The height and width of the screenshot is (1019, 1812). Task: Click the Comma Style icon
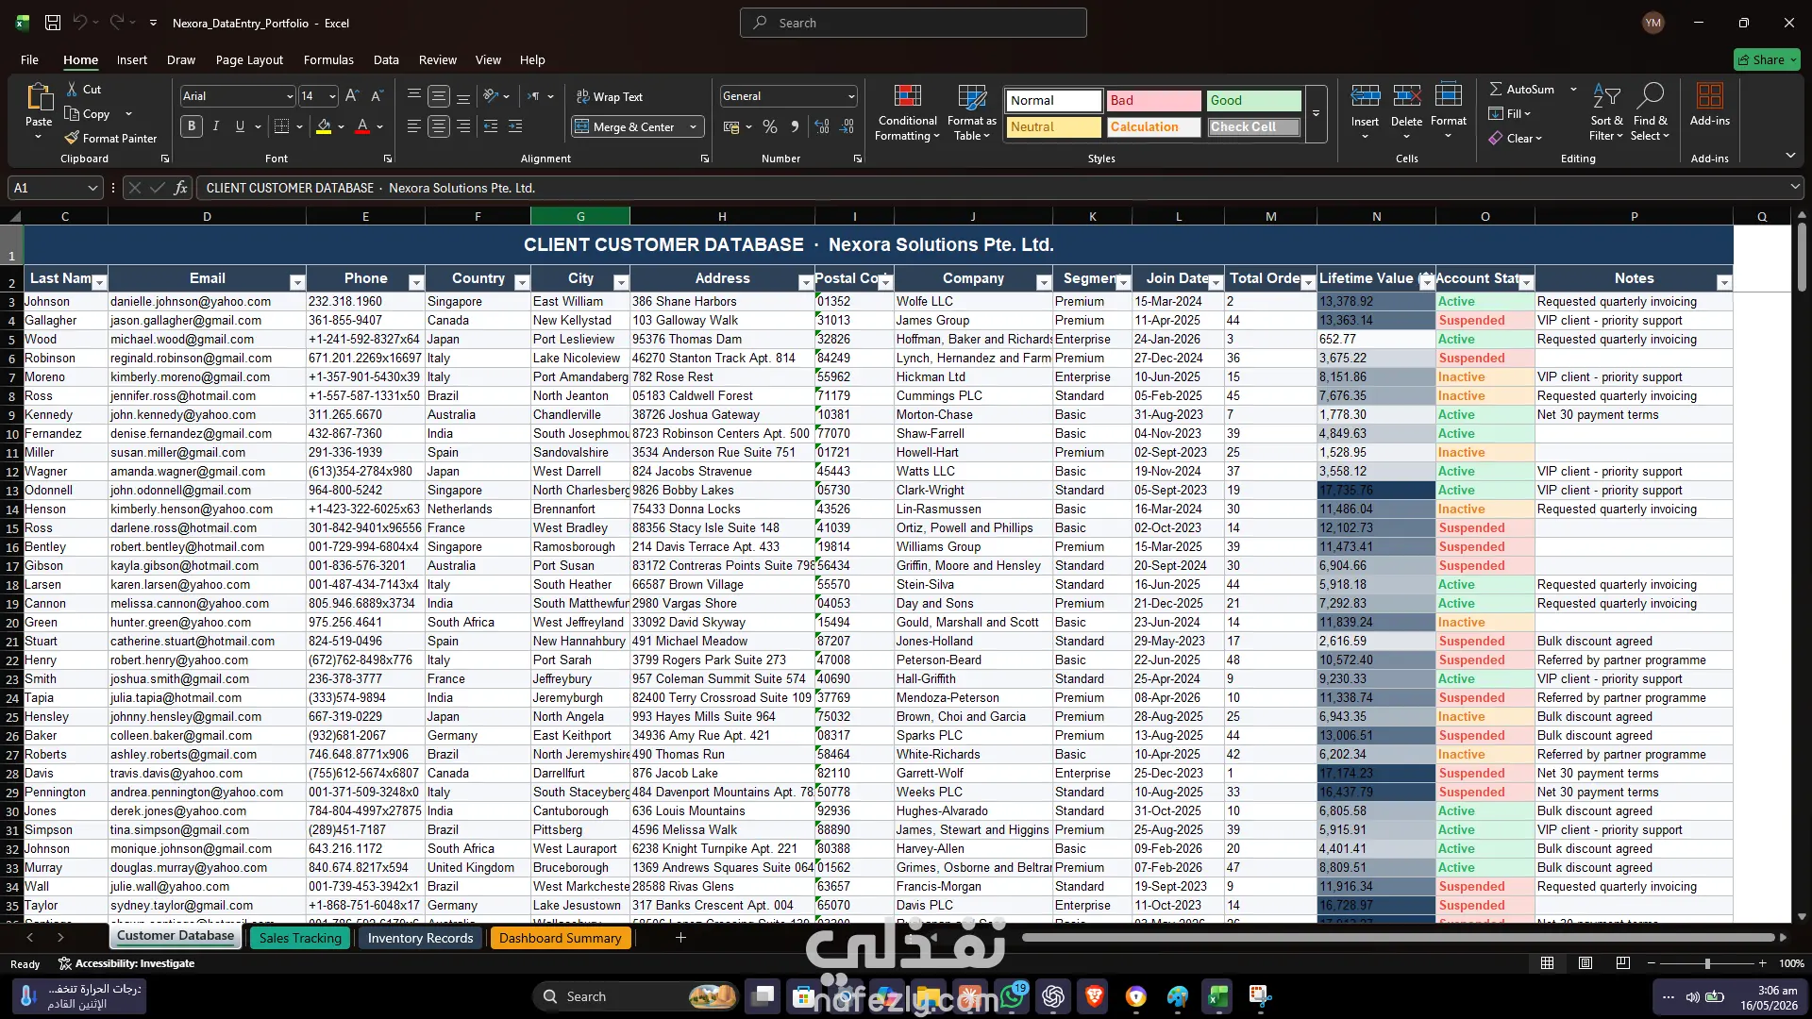tap(795, 126)
